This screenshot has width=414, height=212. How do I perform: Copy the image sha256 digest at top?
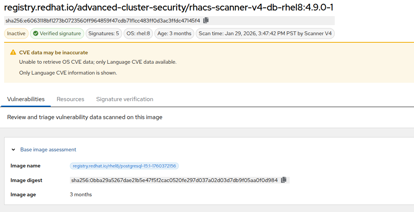(206, 21)
